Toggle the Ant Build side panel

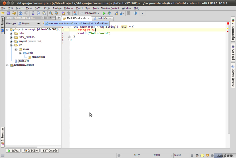click(233, 52)
